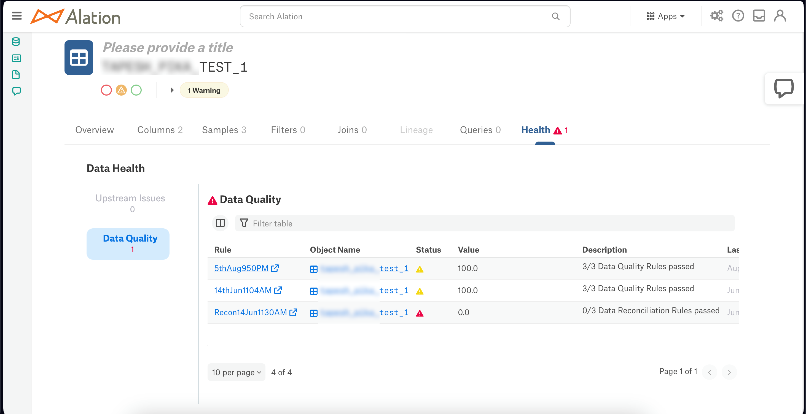Click the Status column header
The image size is (806, 414).
(428, 250)
